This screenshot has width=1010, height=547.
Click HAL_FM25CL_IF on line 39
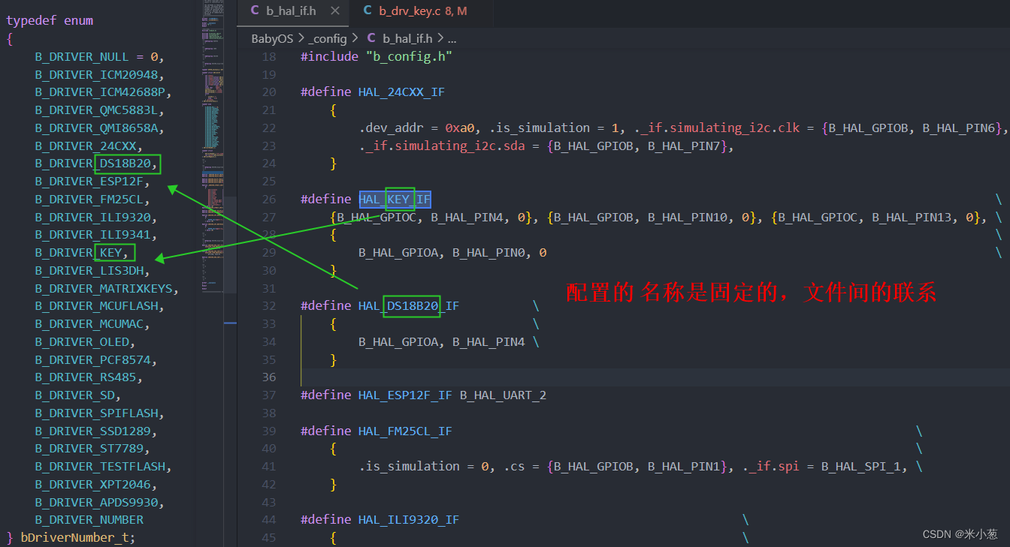405,431
